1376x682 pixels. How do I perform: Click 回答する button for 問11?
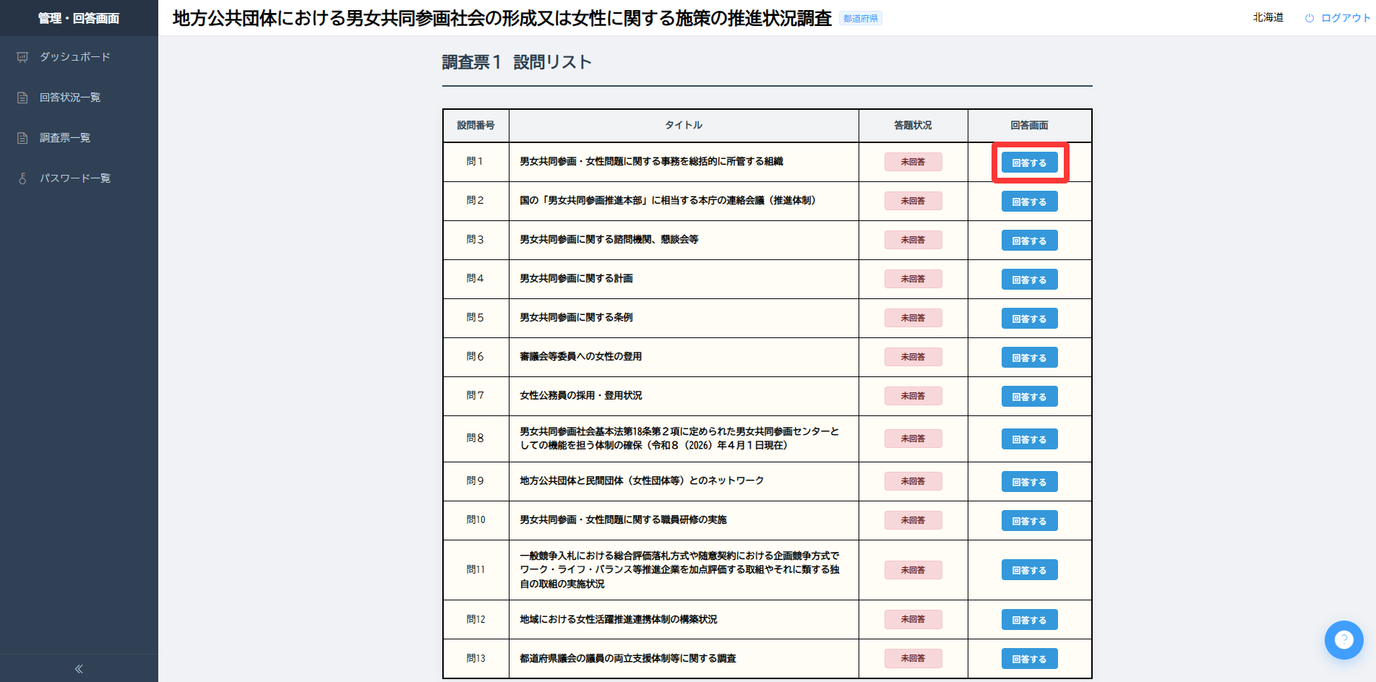click(1029, 570)
